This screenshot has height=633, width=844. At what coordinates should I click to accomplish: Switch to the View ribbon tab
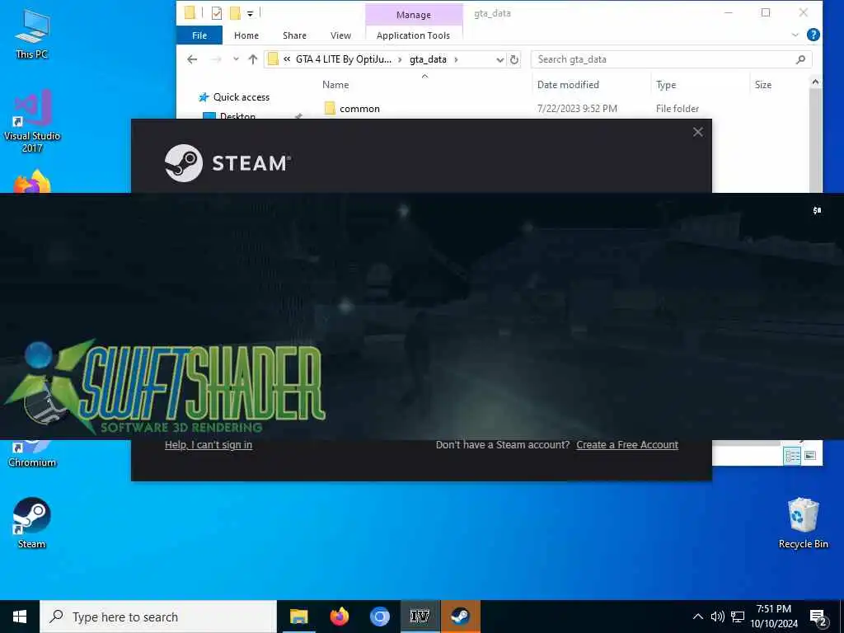click(340, 35)
